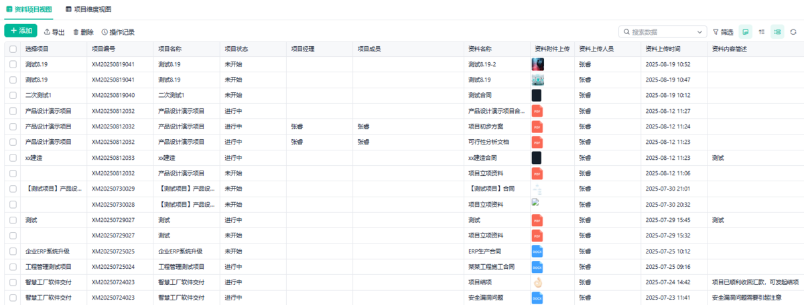Open the DOCX attachment of 安全漏洞问题
804x305 pixels.
tap(537, 298)
